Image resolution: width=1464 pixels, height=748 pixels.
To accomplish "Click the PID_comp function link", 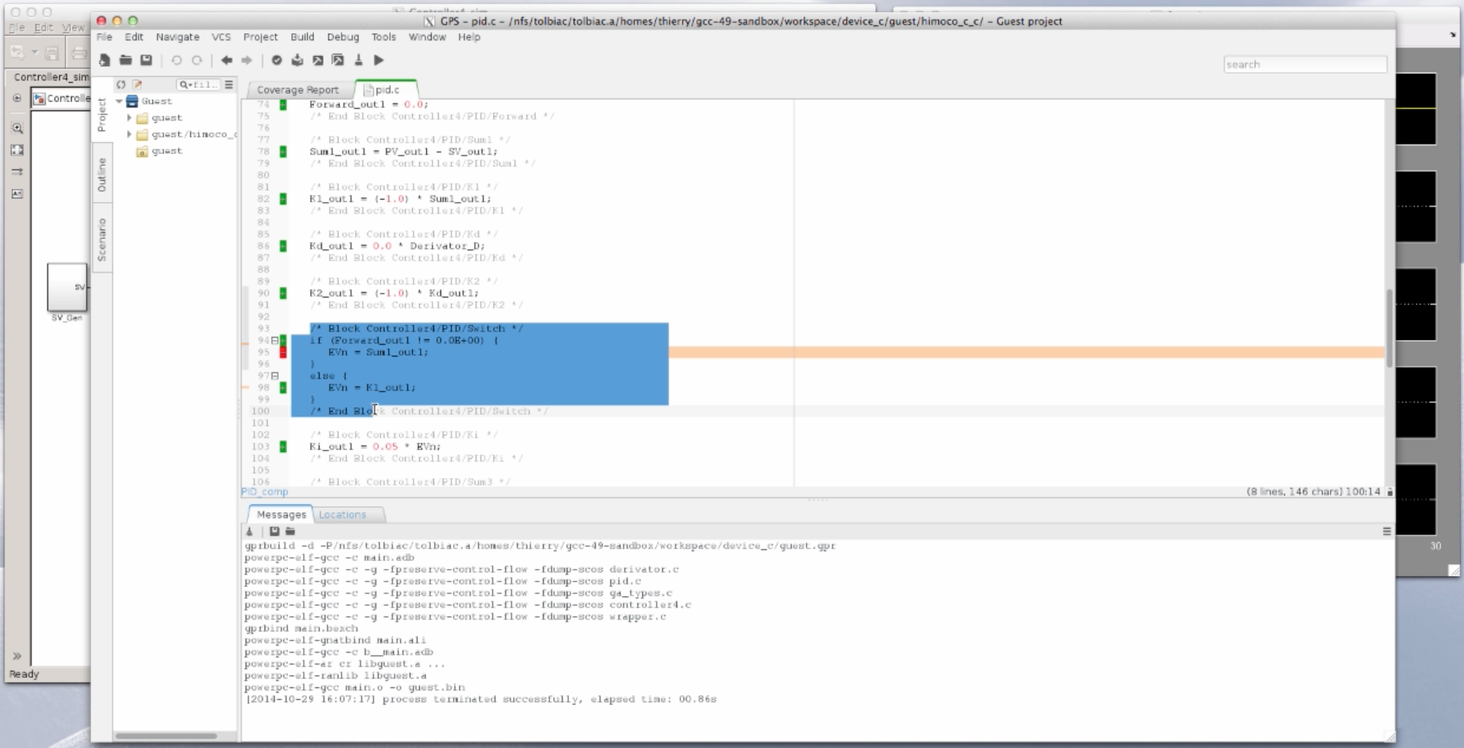I will [x=264, y=492].
